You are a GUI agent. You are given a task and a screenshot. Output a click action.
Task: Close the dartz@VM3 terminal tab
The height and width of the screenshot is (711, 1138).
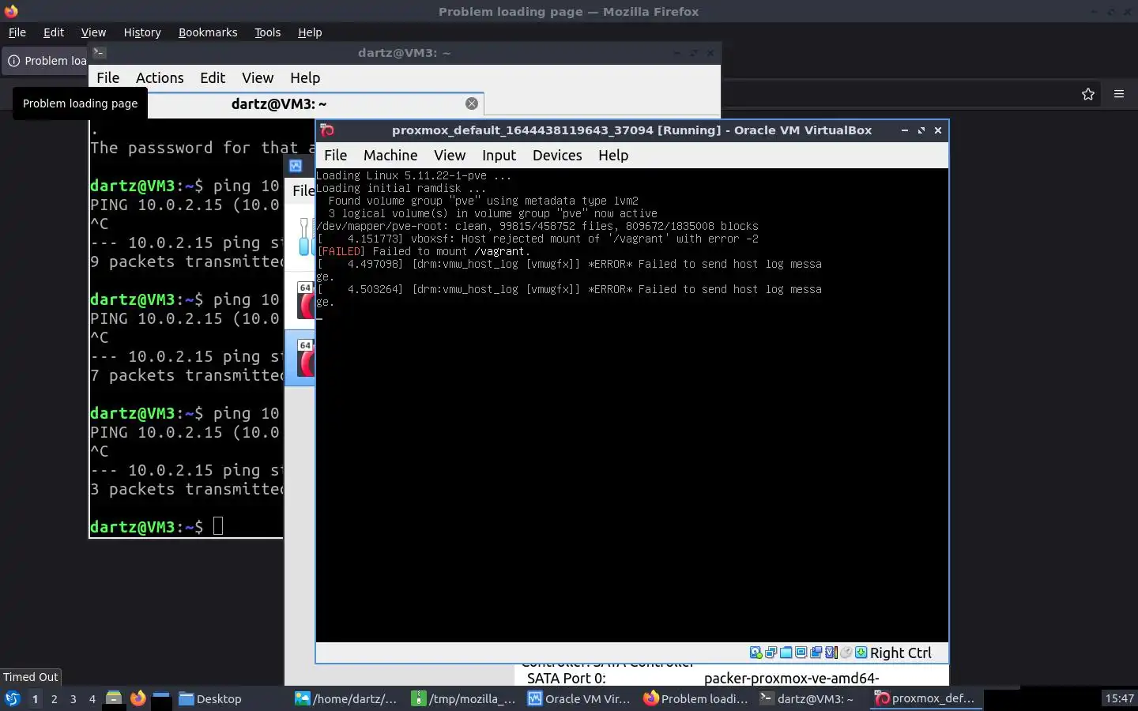tap(472, 103)
